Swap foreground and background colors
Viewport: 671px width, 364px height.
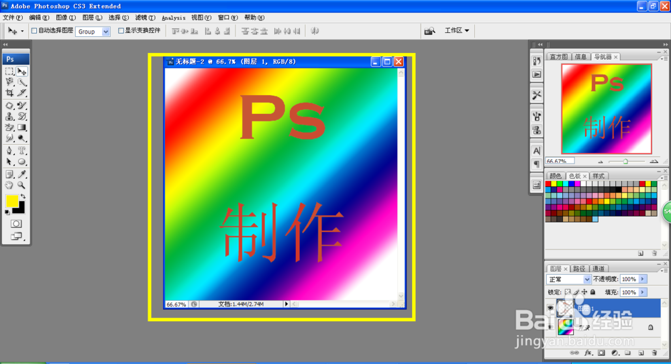click(23, 197)
